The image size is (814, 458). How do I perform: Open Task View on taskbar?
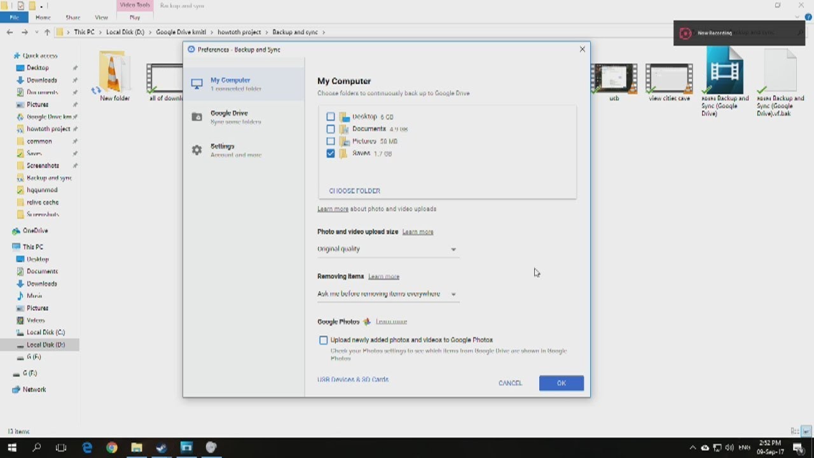[x=61, y=448]
